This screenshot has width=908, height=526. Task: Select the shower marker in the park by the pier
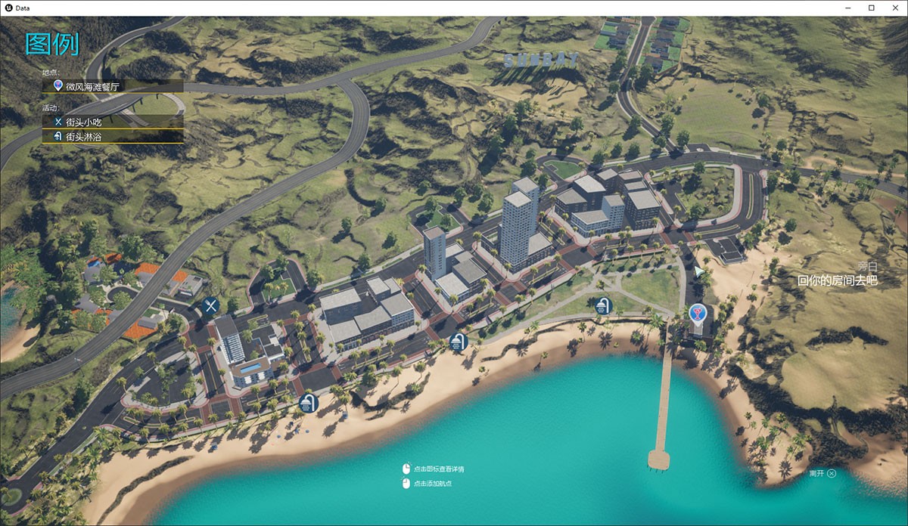click(602, 306)
